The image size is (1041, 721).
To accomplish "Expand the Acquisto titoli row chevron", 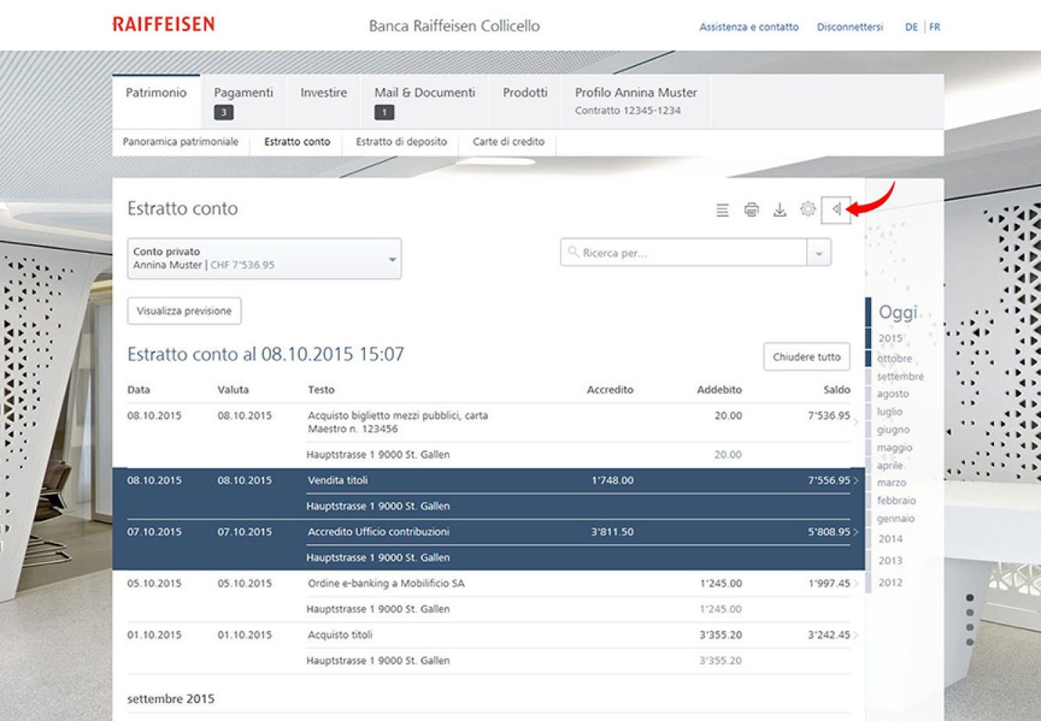I will (856, 635).
